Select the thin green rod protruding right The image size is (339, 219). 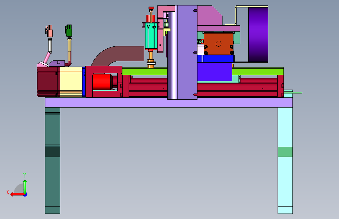point(293,93)
